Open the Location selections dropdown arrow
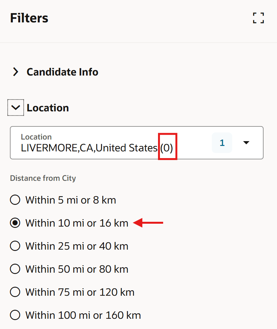Image resolution: width=277 pixels, height=329 pixels. 246,143
